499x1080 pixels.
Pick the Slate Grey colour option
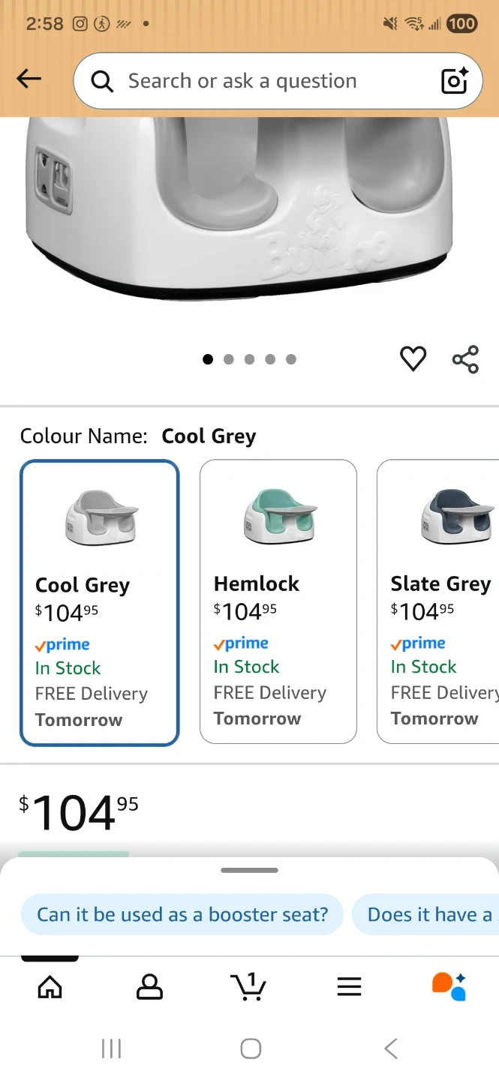point(439,601)
